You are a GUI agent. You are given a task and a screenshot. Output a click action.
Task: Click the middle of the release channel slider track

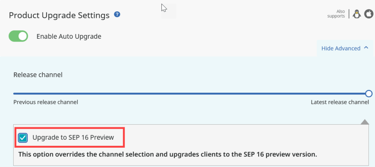189,94
